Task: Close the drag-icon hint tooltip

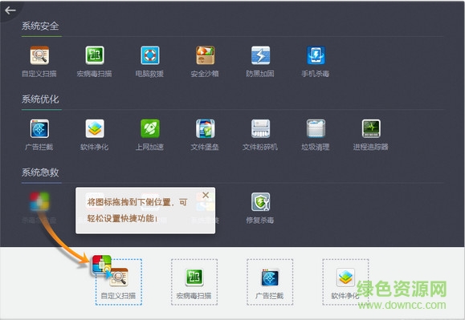Action: (206, 195)
